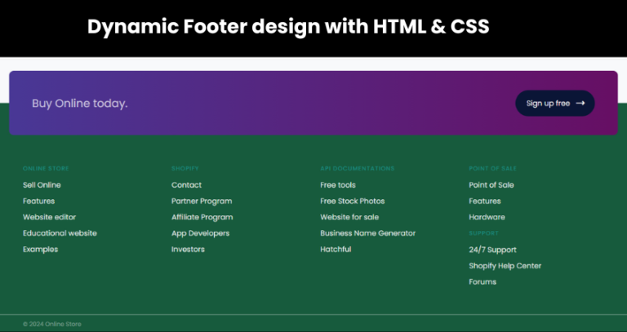Image resolution: width=627 pixels, height=332 pixels.
Task: Click the © 2024 Online Store copyright text
Action: 52,324
